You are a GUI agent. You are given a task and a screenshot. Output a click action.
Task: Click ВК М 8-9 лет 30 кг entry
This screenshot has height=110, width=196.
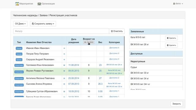156,73
